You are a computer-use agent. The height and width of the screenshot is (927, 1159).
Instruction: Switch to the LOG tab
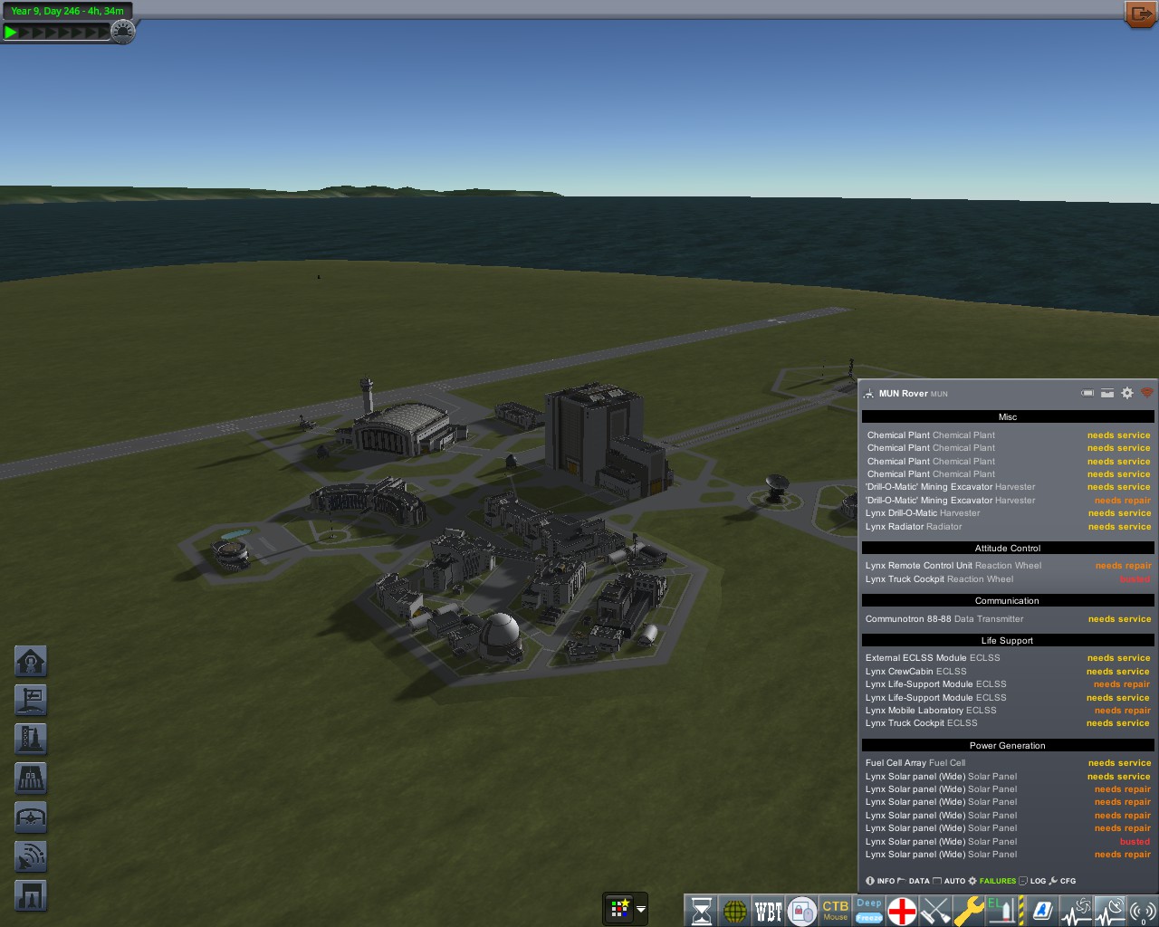coord(1032,881)
